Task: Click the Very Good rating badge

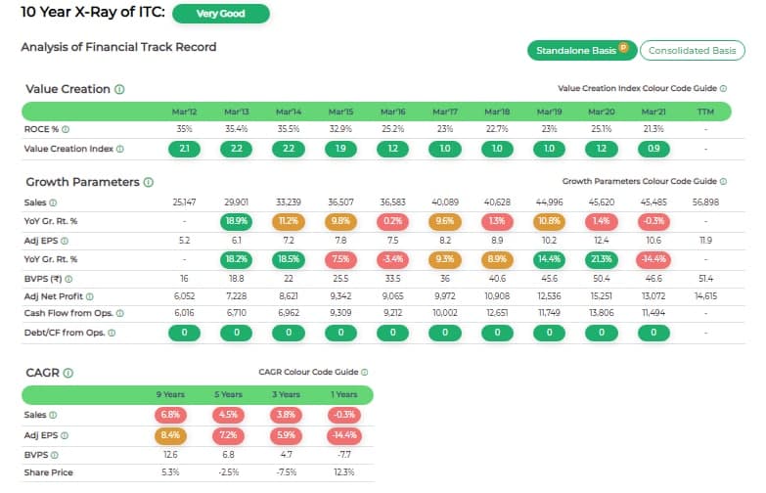Action: click(x=220, y=14)
